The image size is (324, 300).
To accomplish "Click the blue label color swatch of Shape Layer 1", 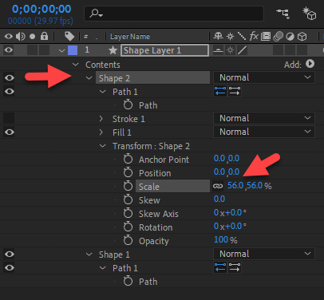I will (73, 50).
